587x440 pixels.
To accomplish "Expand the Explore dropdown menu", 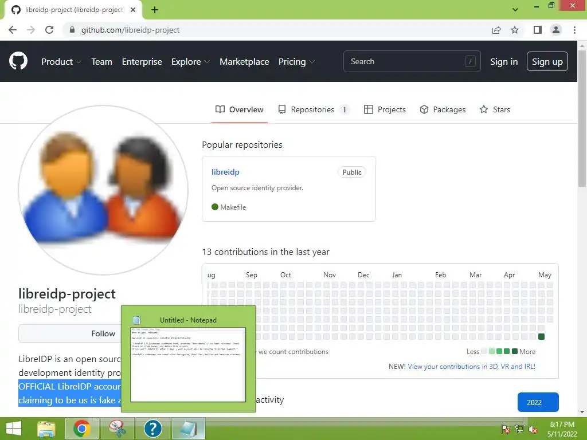I will click(190, 62).
